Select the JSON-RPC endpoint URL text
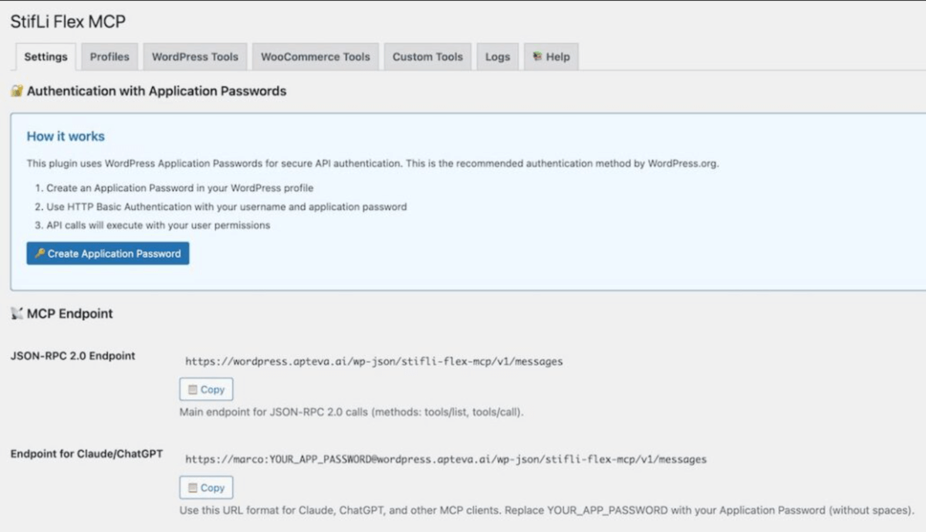 374,361
